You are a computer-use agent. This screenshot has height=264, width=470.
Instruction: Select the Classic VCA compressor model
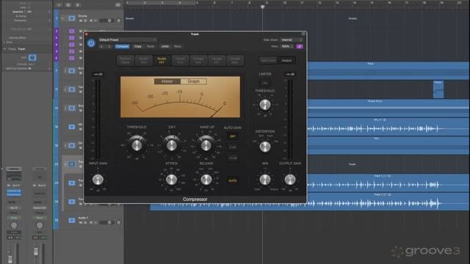tap(180, 60)
